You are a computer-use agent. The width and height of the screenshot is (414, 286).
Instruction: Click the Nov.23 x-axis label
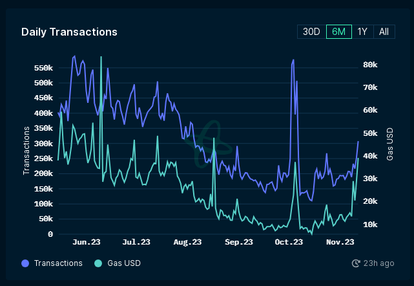[x=340, y=242]
